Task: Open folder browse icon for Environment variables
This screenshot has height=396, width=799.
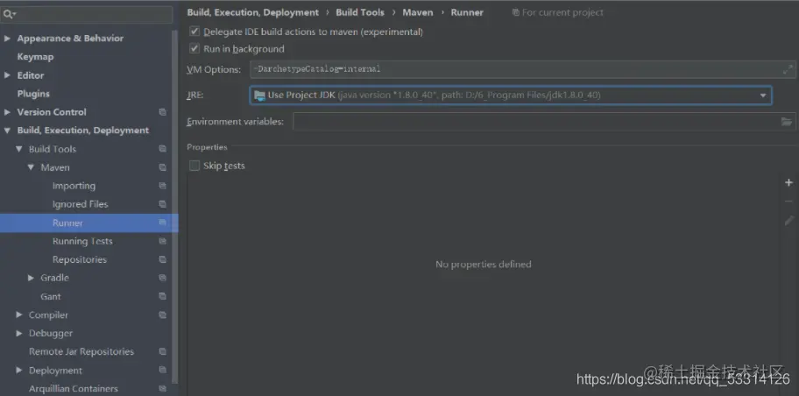Action: 787,122
